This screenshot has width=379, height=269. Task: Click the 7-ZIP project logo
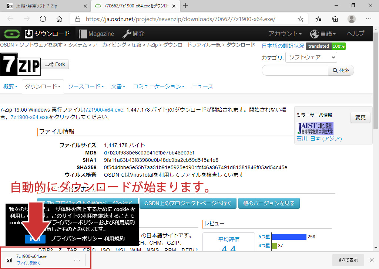(x=20, y=64)
